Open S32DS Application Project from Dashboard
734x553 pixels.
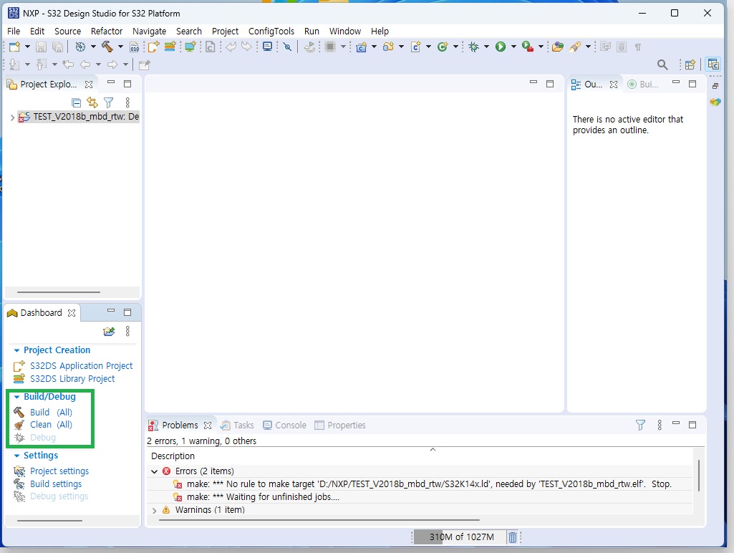81,365
